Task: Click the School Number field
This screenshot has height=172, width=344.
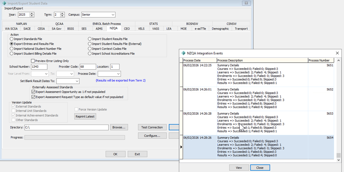Action: pyautogui.click(x=39, y=67)
